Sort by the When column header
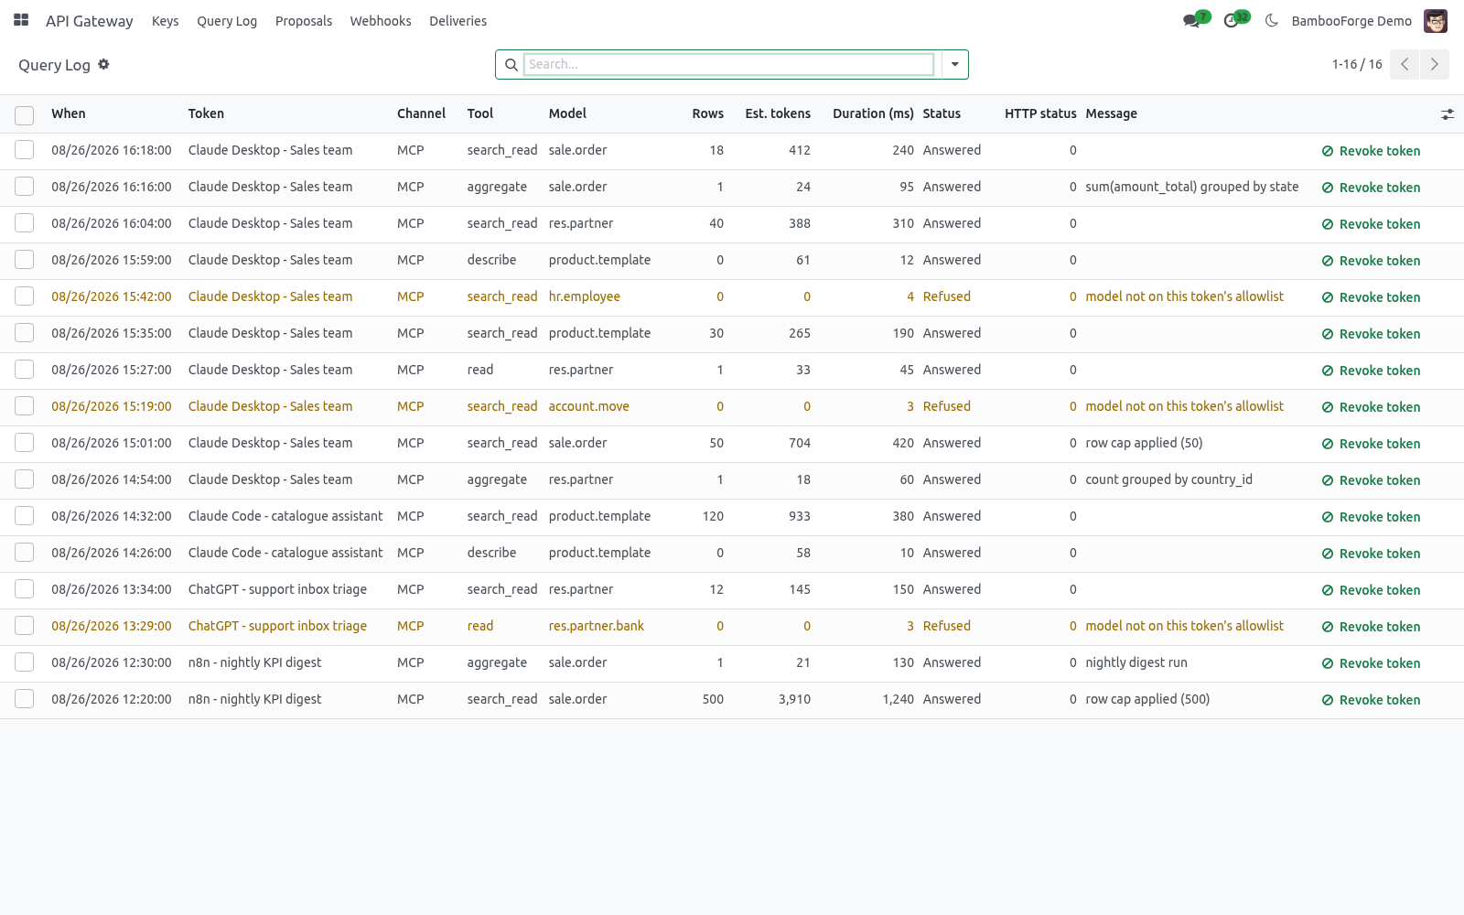This screenshot has width=1464, height=915. (x=69, y=113)
